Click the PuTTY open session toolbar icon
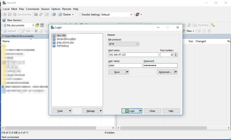This screenshot has height=140, width=231. [41, 15]
